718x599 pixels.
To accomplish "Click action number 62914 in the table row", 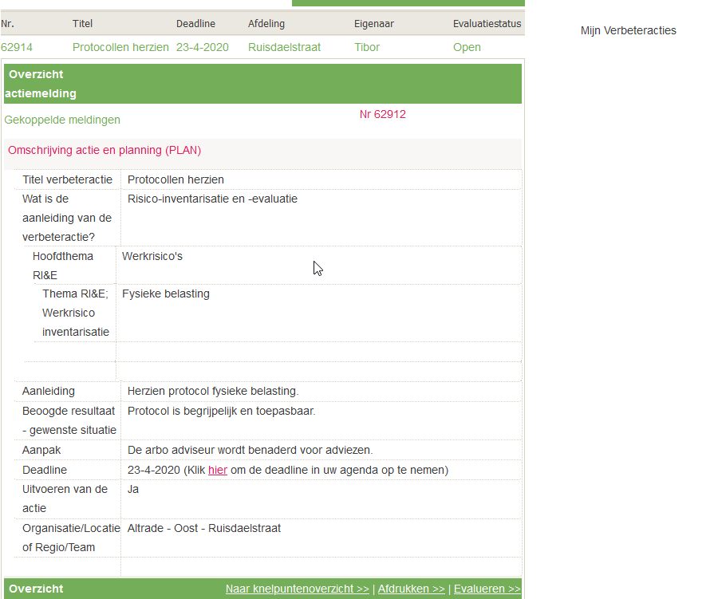I will tap(17, 47).
